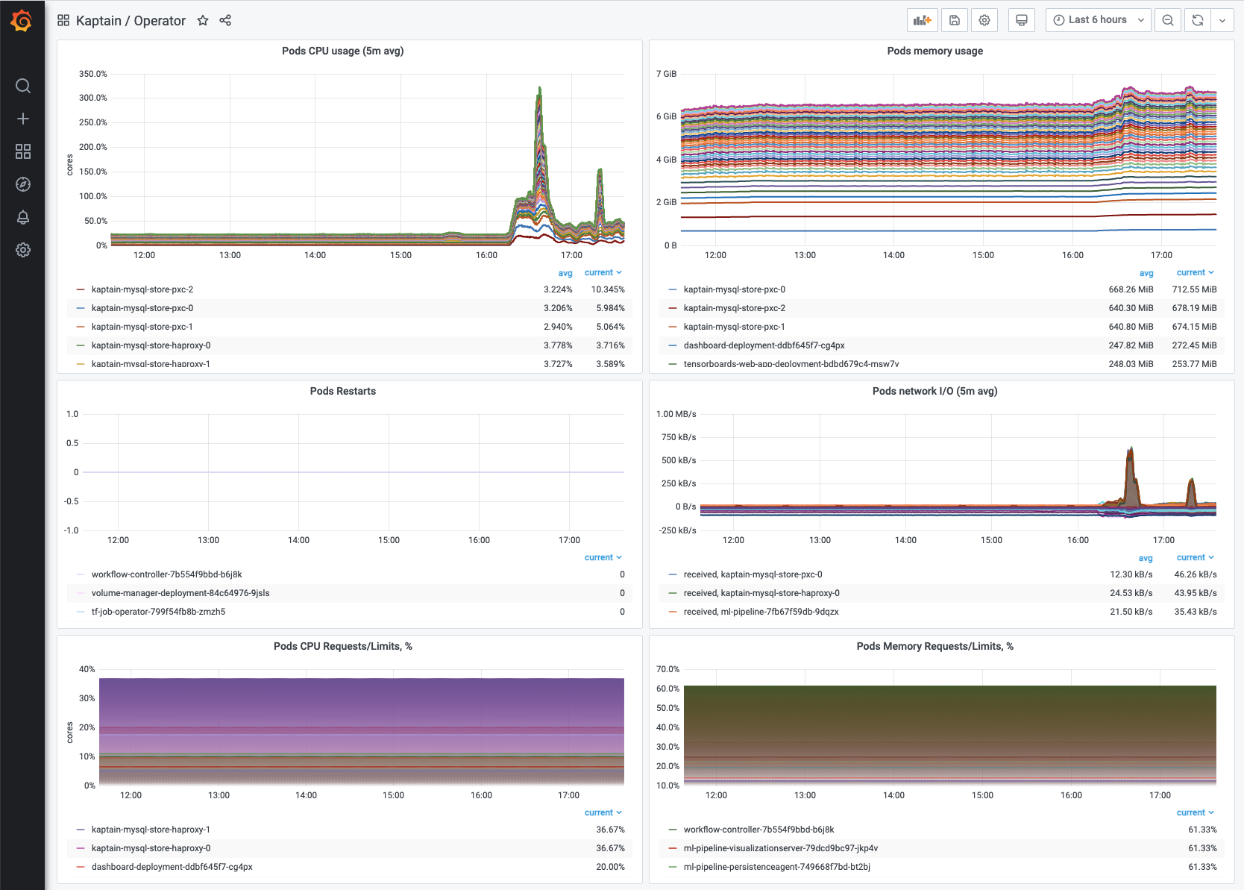
Task: Toggle kaptain-mysql-store-haproxy-0 in CPU Requests/Limits legend
Action: [151, 848]
